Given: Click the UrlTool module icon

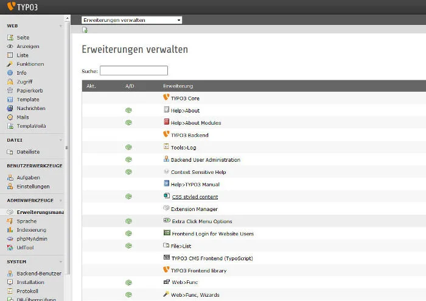Looking at the screenshot, I should pos(10,247).
